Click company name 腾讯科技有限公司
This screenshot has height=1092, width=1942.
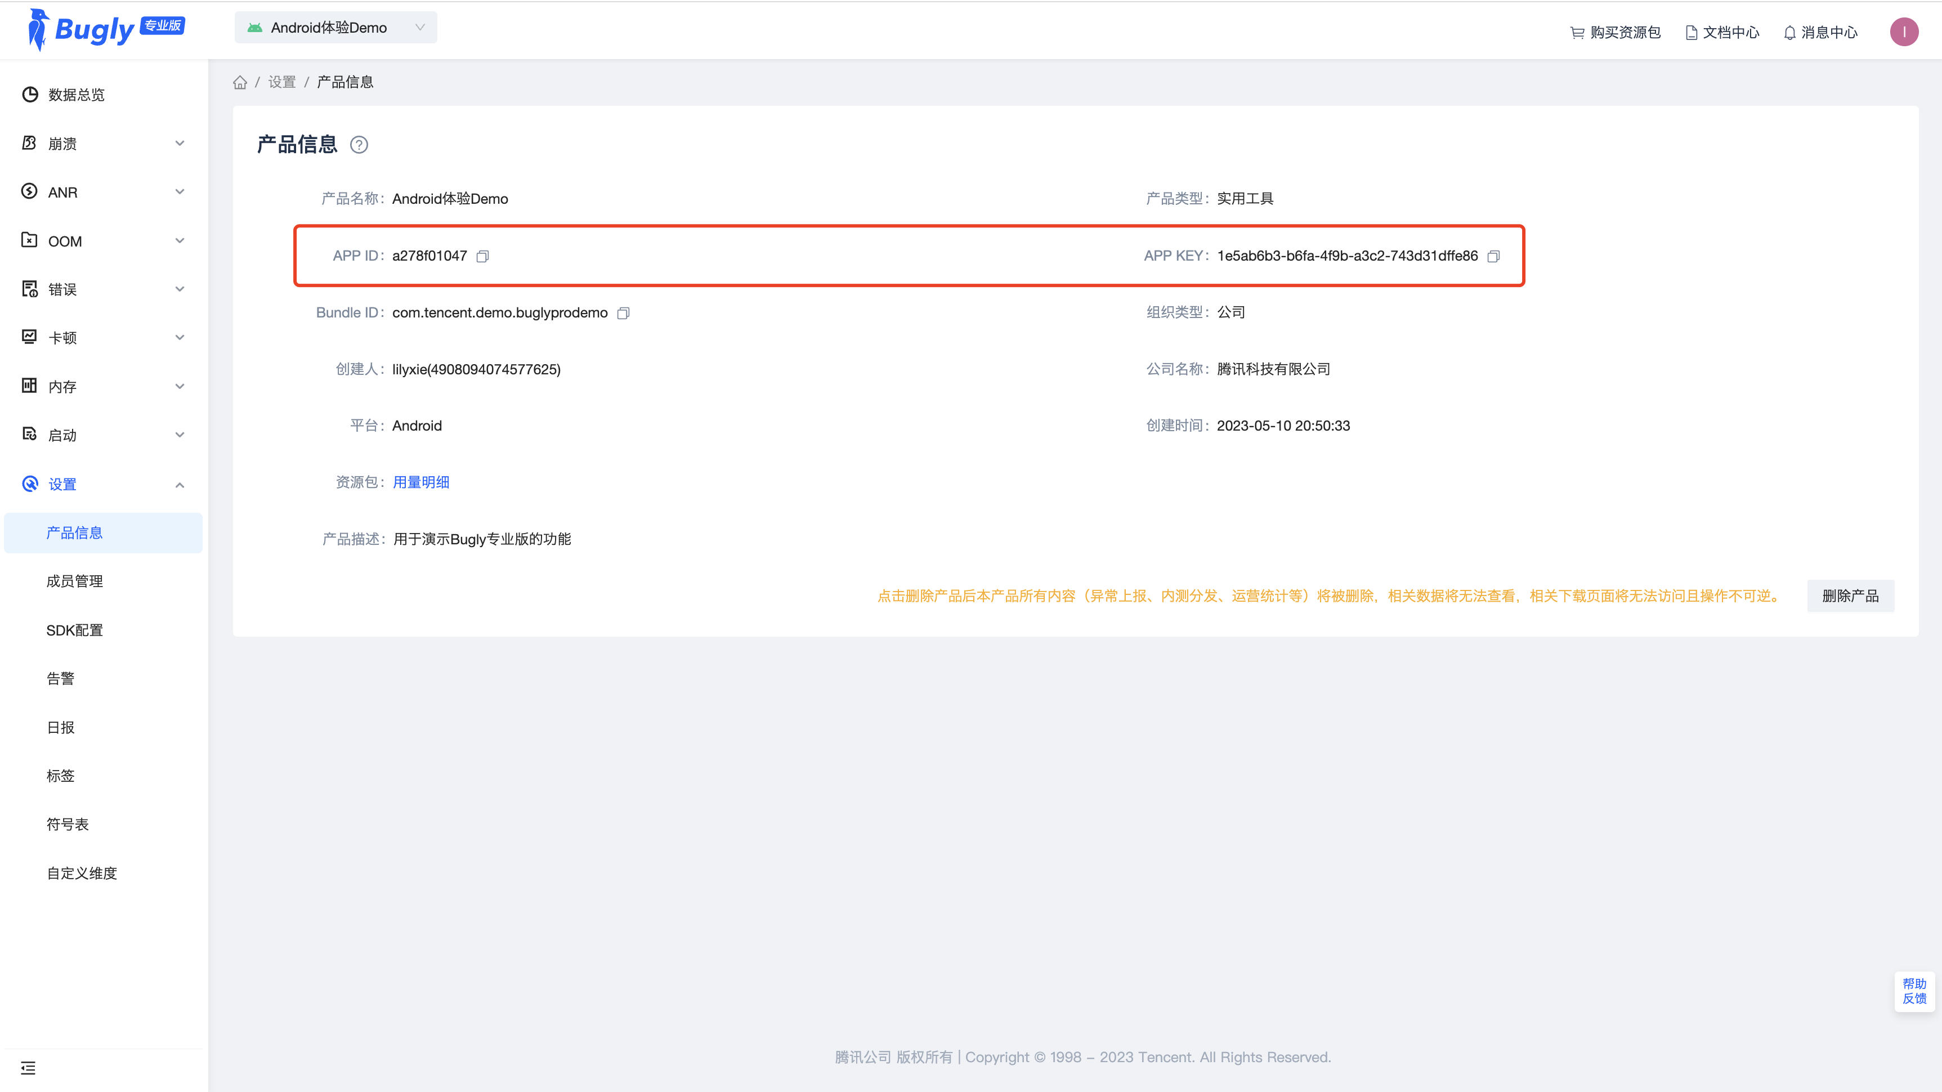(1273, 369)
